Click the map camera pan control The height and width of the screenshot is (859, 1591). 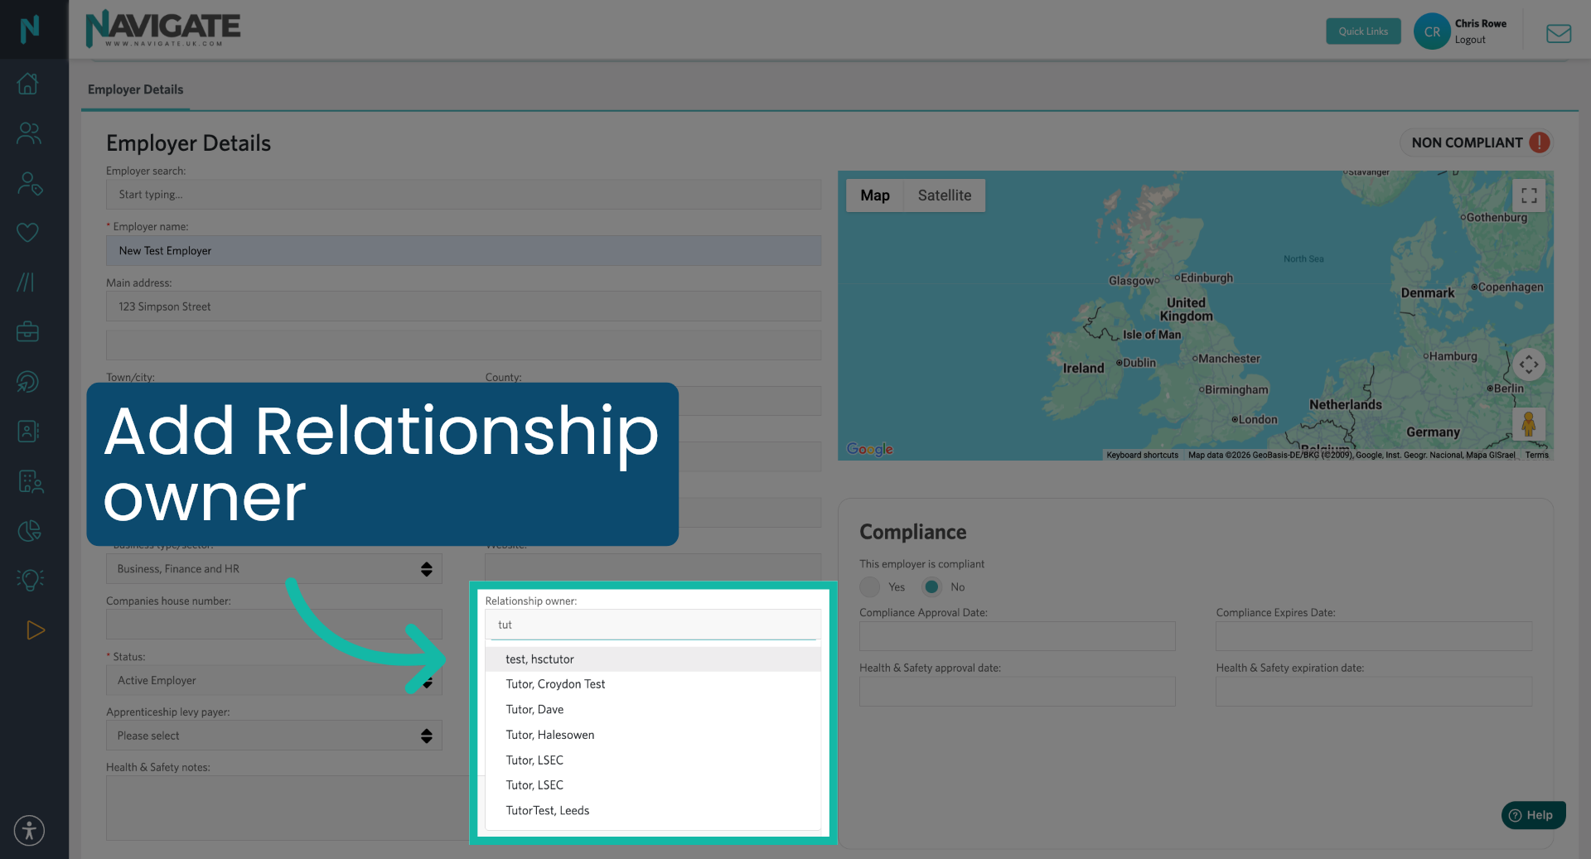pos(1529,364)
